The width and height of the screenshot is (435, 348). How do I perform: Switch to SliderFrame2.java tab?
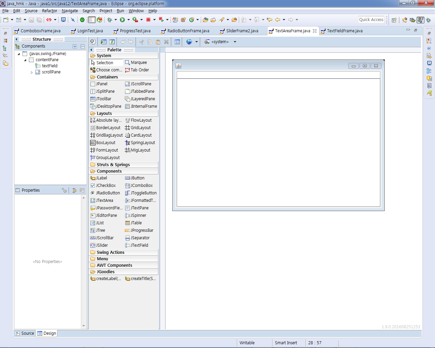pyautogui.click(x=239, y=31)
